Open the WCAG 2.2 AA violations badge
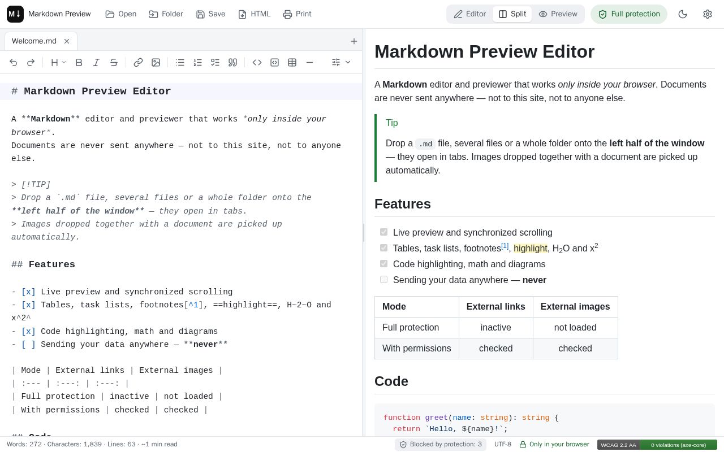 point(657,445)
